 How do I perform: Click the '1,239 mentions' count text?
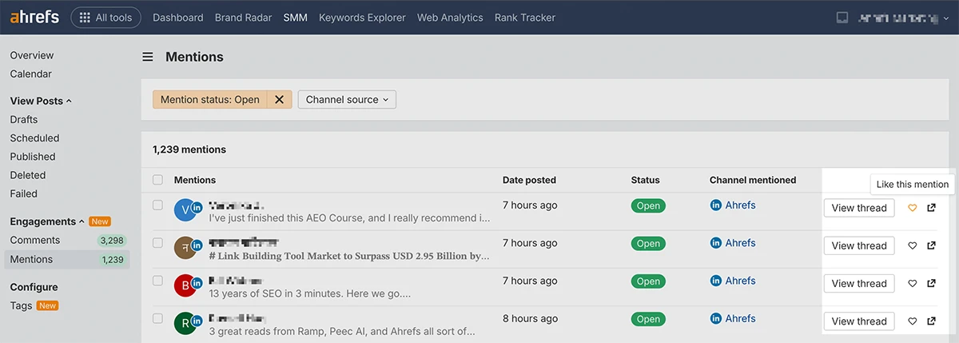(x=189, y=150)
